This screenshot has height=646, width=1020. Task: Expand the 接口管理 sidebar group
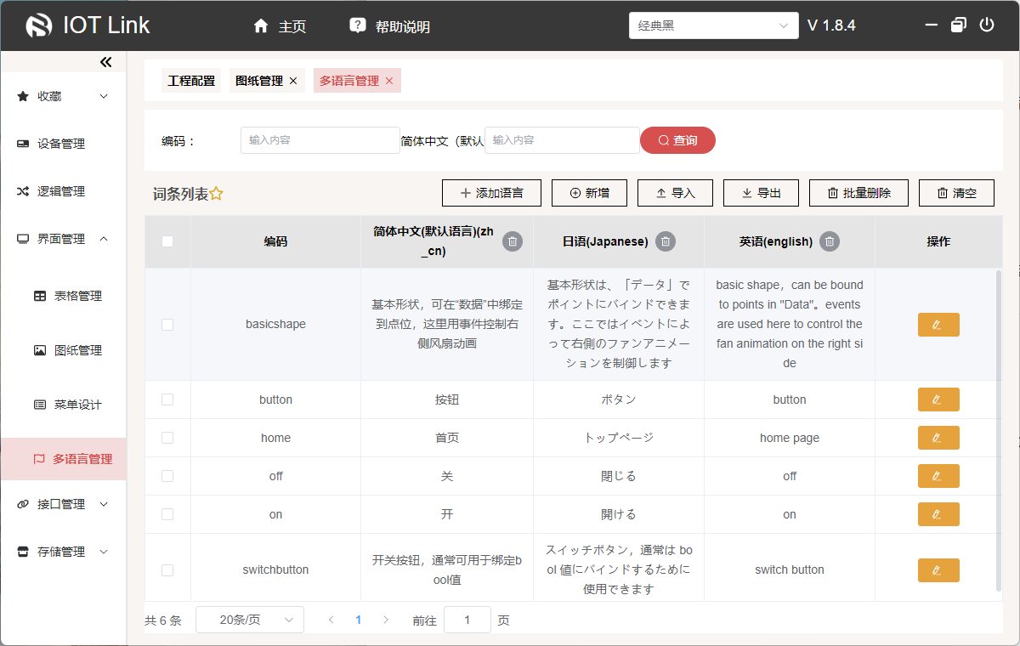(64, 504)
